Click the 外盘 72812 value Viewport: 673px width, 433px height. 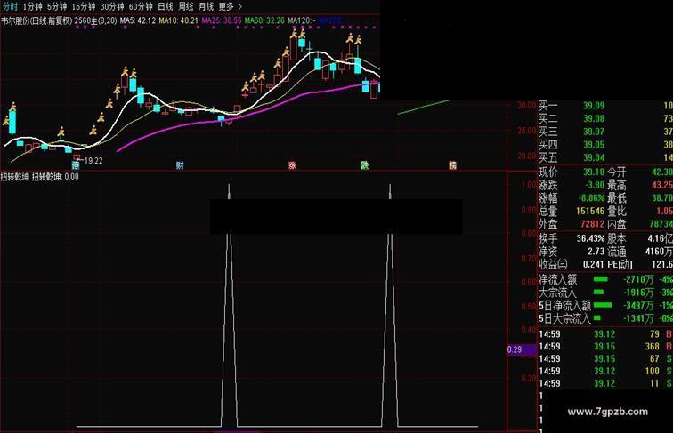(x=593, y=224)
